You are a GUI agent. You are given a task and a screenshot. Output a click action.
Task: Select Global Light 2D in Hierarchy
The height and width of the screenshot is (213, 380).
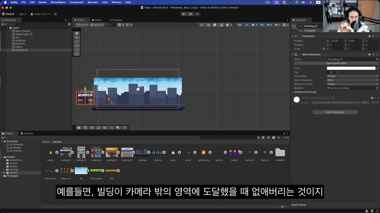pos(24,34)
